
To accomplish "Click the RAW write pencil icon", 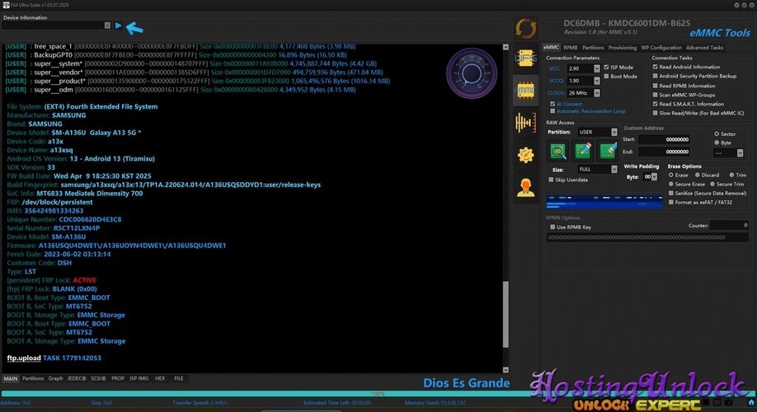I will 583,151.
